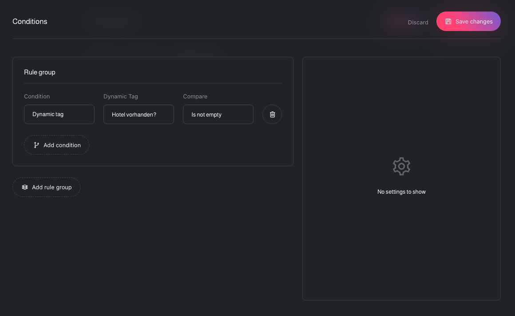Discard your unsaved changes
The height and width of the screenshot is (316, 515).
tap(418, 22)
